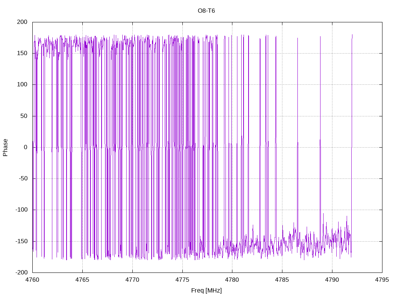Click the plot title O8-T6
Viewport: 394px width, 296px height.
206,11
